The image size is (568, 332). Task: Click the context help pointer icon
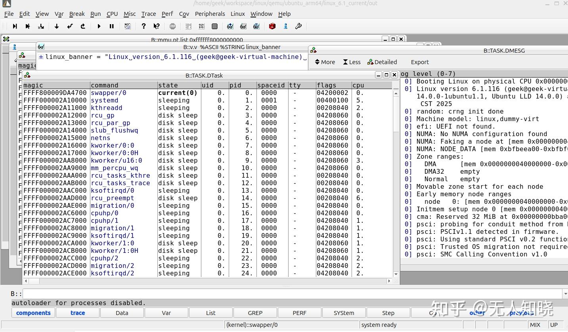pos(157,26)
